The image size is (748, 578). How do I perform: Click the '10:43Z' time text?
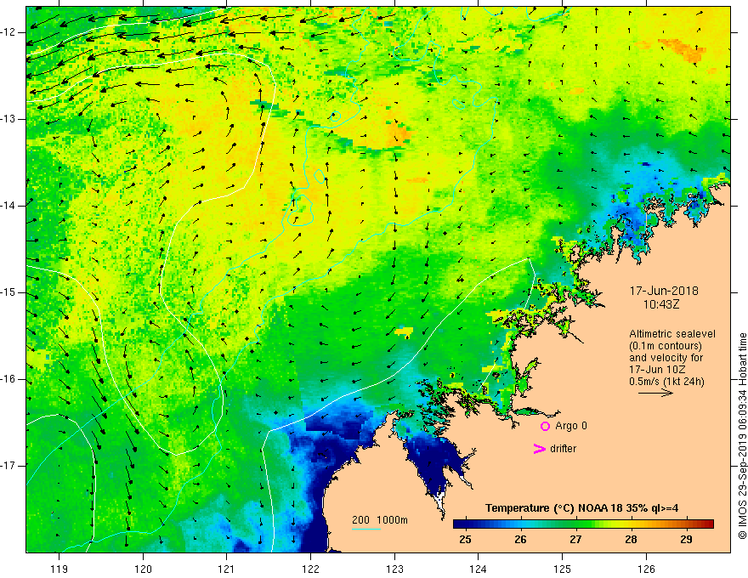[660, 303]
